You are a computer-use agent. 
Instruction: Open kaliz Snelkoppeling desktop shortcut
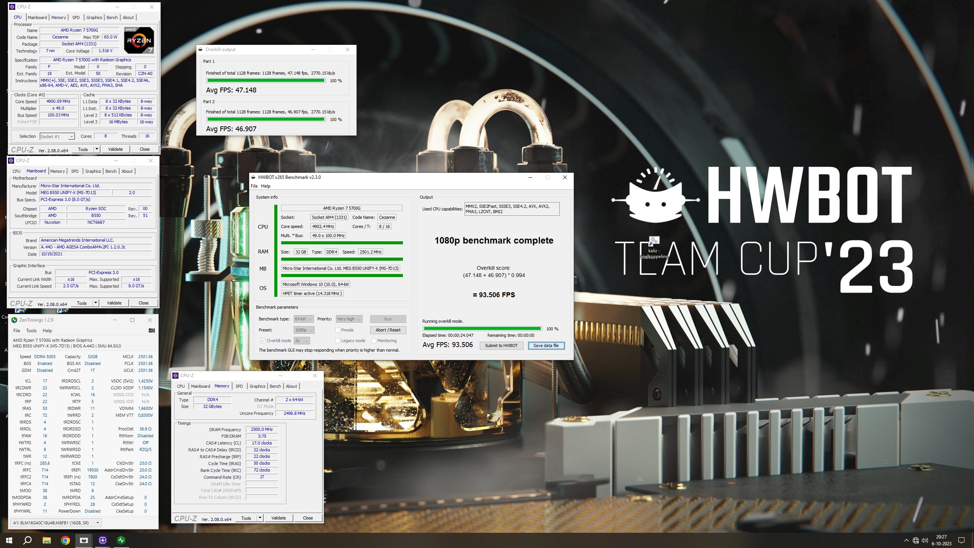(x=654, y=248)
